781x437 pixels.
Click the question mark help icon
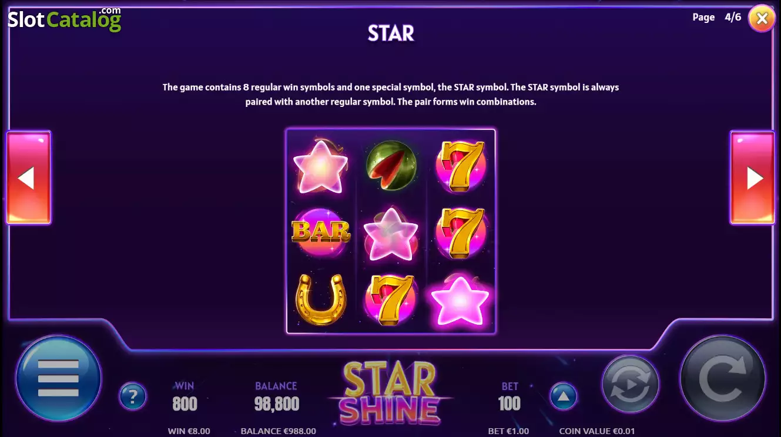[133, 396]
